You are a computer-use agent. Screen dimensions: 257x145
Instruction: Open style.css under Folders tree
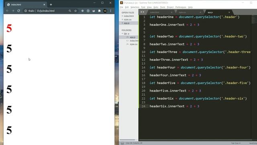(134, 44)
